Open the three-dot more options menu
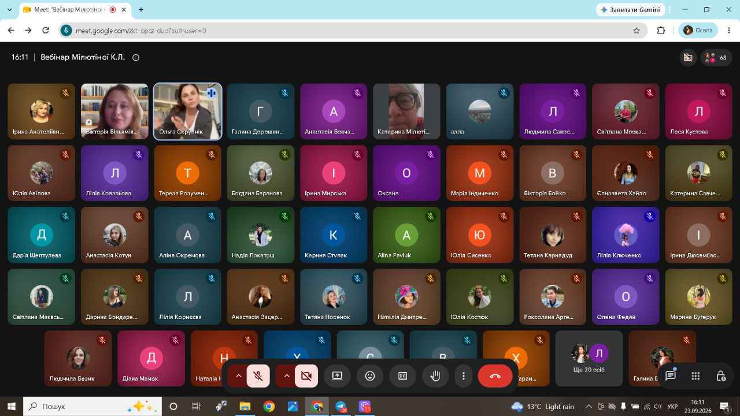 point(464,376)
